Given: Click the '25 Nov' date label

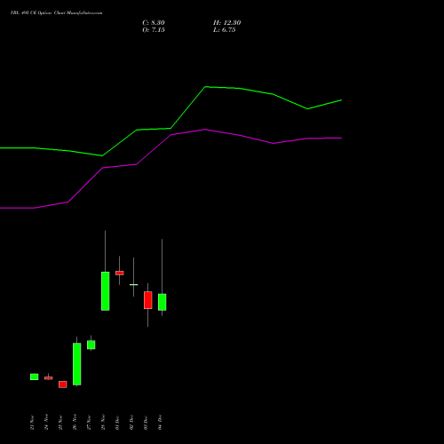Looking at the screenshot, I should click(60, 423).
